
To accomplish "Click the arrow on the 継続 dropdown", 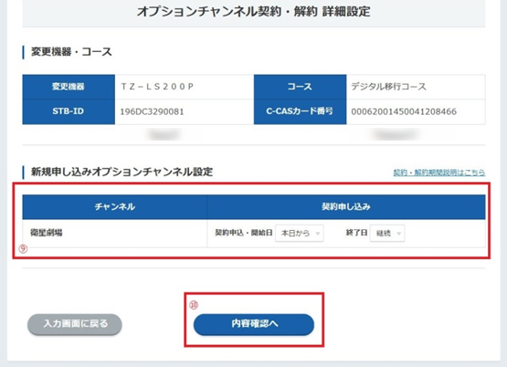I will click(x=399, y=233).
